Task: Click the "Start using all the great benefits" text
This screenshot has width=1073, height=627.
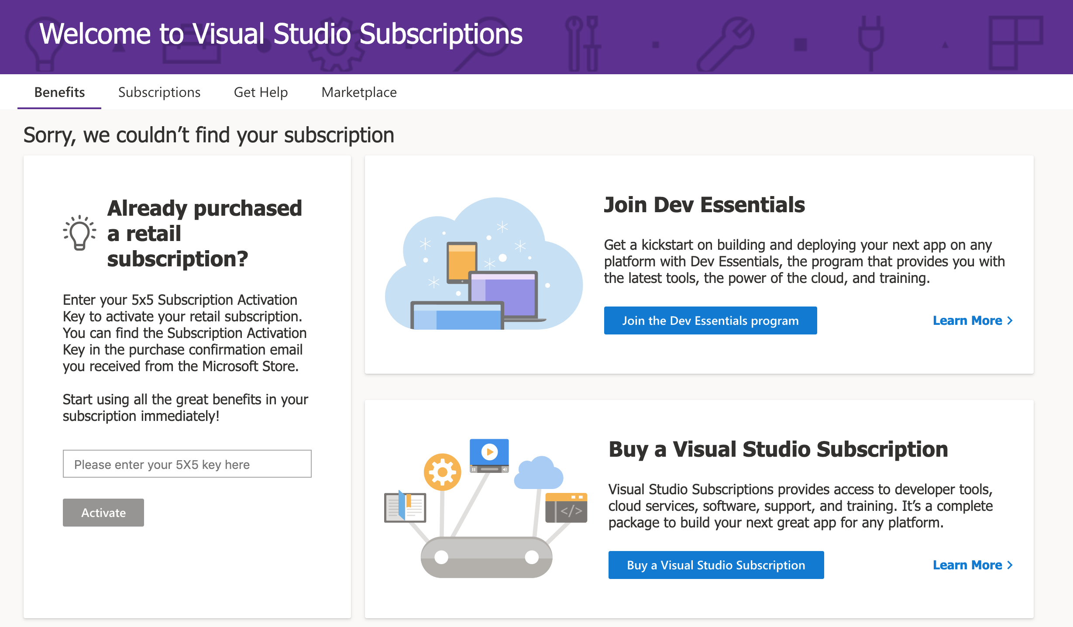Action: (186, 407)
